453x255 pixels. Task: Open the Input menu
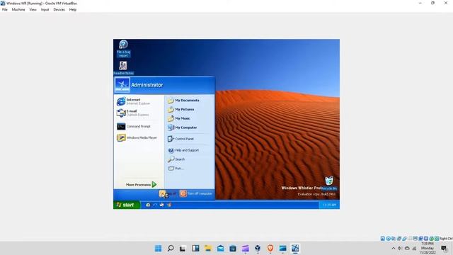coord(45,9)
